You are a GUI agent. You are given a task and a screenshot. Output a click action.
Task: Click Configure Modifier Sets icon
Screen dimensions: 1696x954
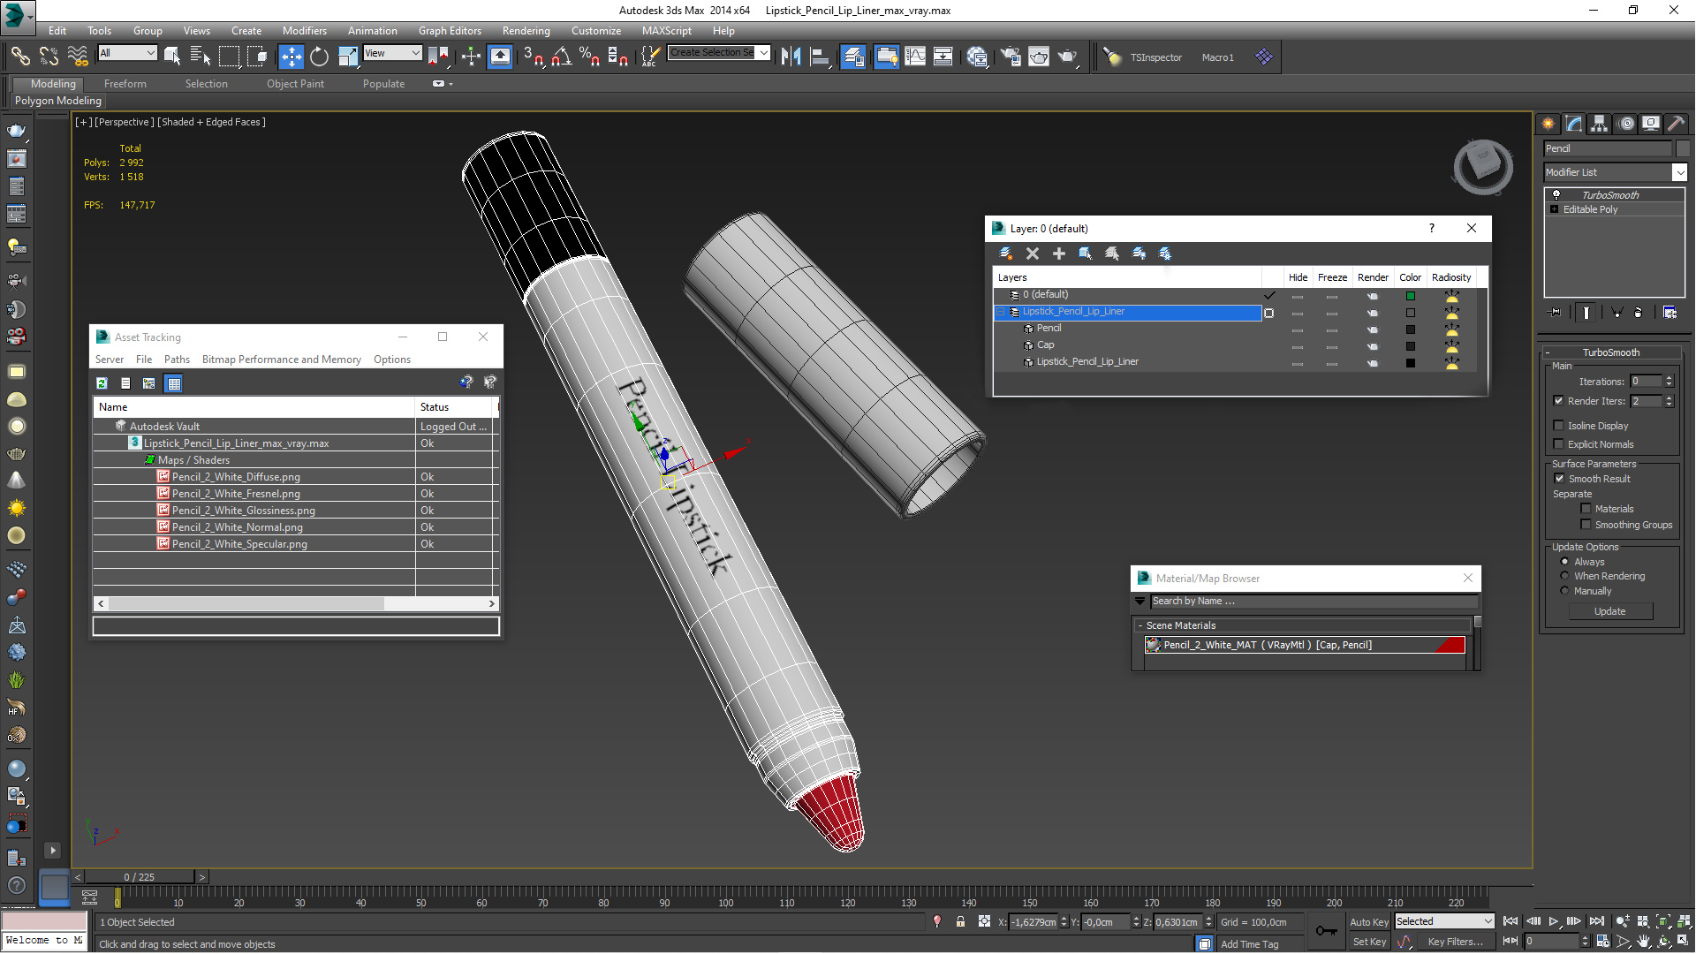(x=1669, y=313)
